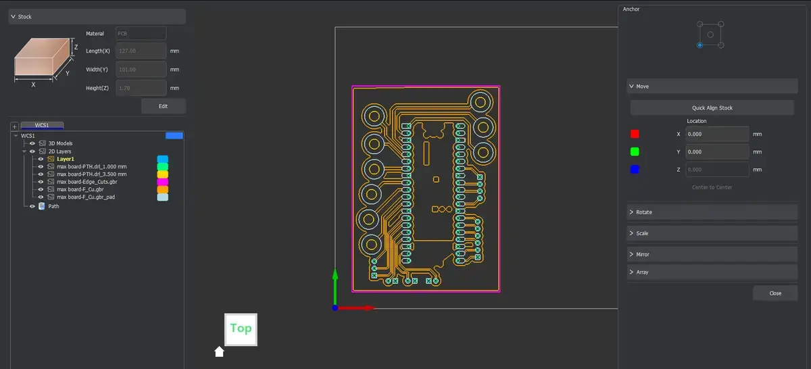Click the stock Width(Y) field
The height and width of the screenshot is (369, 811).
coord(141,69)
